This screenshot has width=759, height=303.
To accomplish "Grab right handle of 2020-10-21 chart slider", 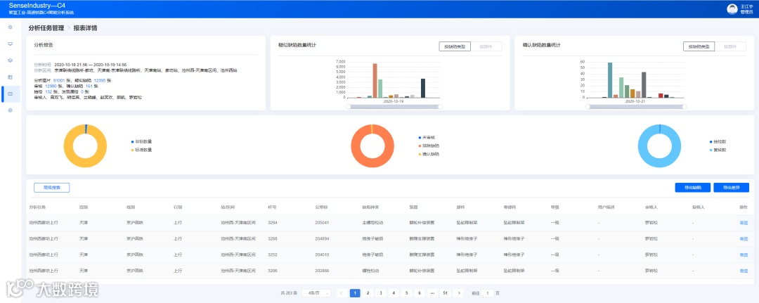I will pos(685,106).
